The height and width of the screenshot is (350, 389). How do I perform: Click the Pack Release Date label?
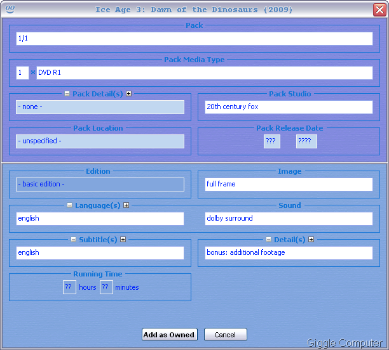click(x=289, y=128)
